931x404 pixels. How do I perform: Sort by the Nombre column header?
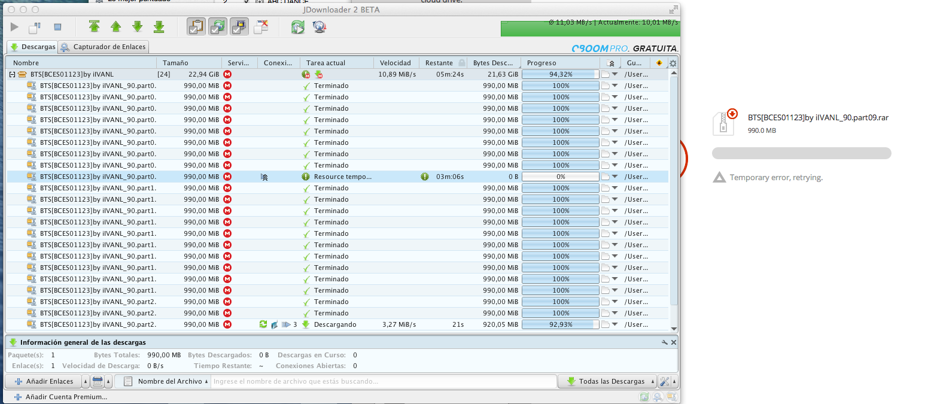tap(81, 63)
